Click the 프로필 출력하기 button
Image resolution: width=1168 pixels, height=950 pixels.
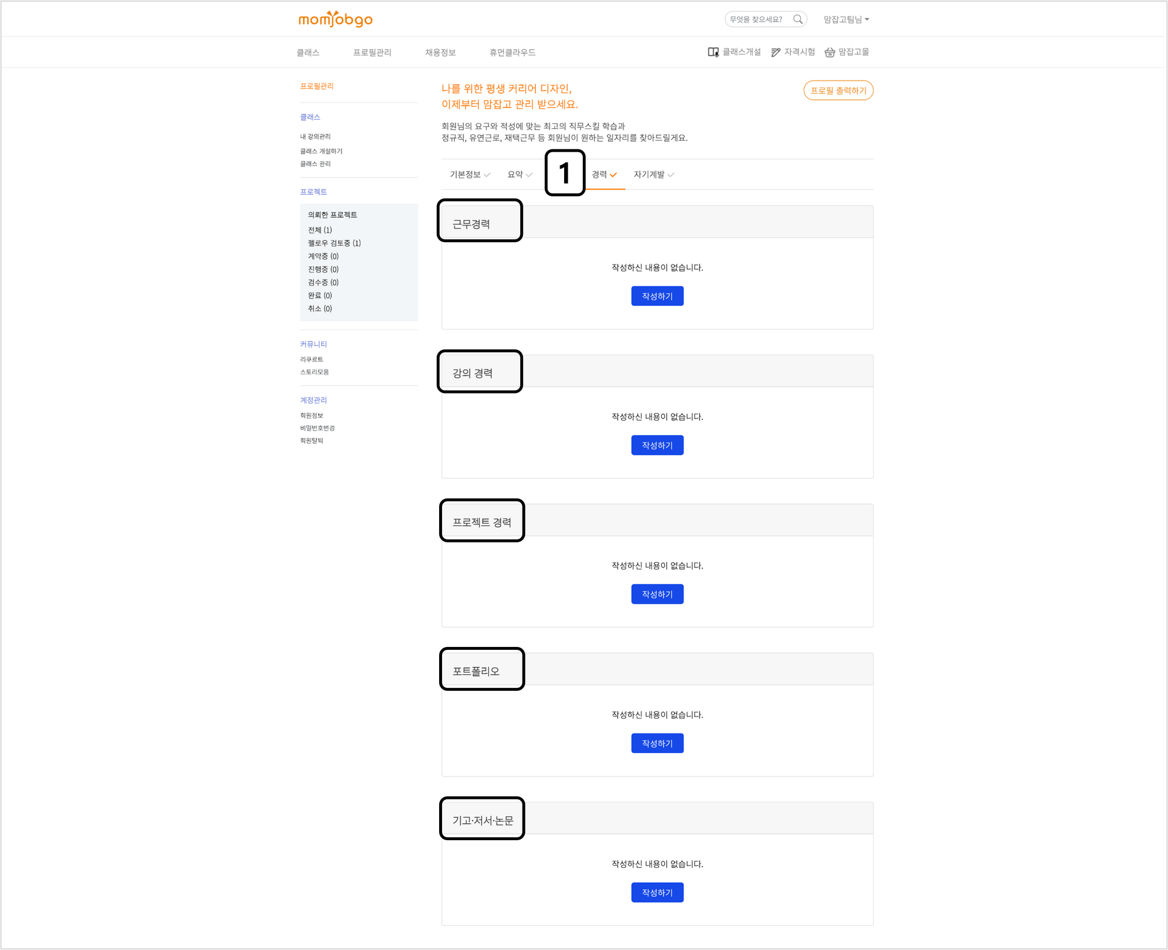838,91
